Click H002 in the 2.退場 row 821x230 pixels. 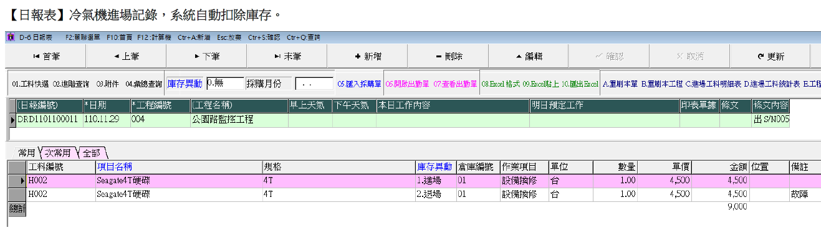61,194
